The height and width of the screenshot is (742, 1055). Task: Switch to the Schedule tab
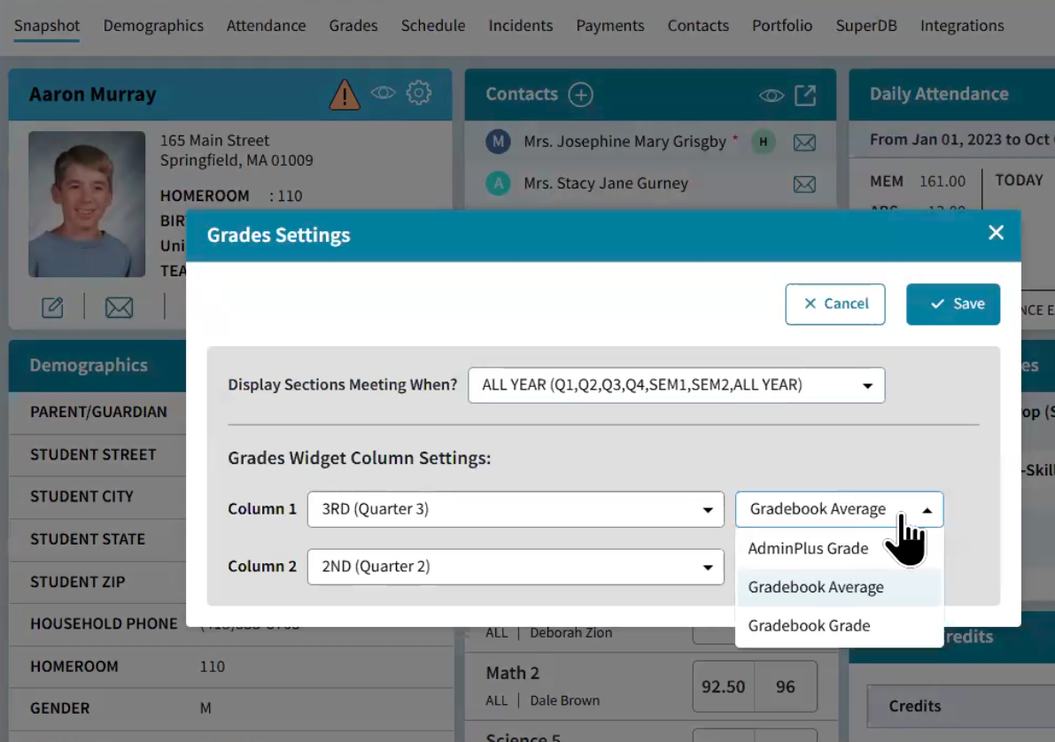[432, 26]
